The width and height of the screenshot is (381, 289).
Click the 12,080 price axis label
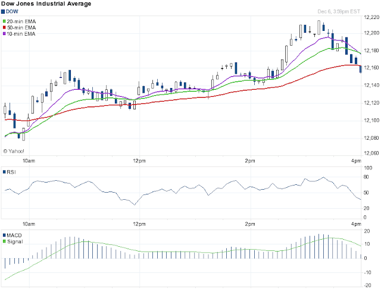[371, 138]
